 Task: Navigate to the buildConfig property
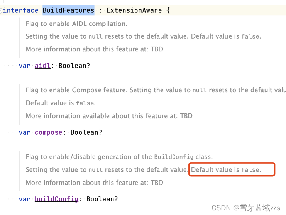pyautogui.click(x=56, y=199)
